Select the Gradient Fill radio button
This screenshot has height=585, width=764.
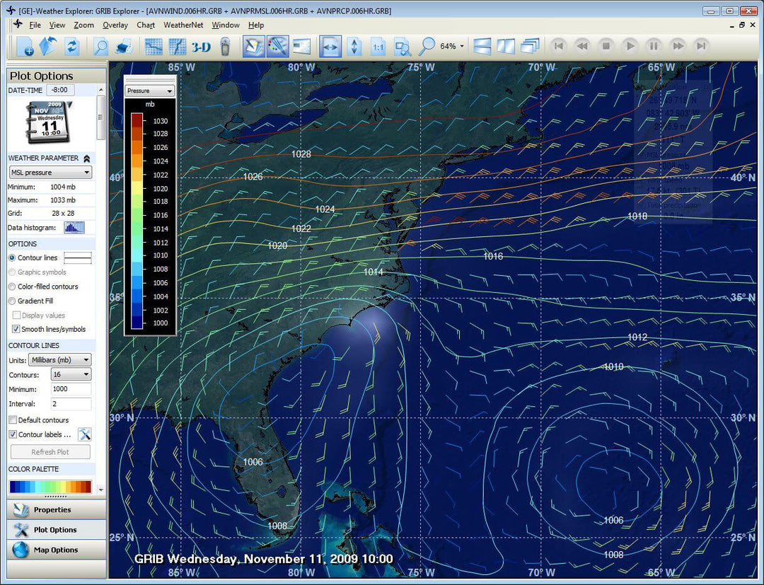point(12,301)
